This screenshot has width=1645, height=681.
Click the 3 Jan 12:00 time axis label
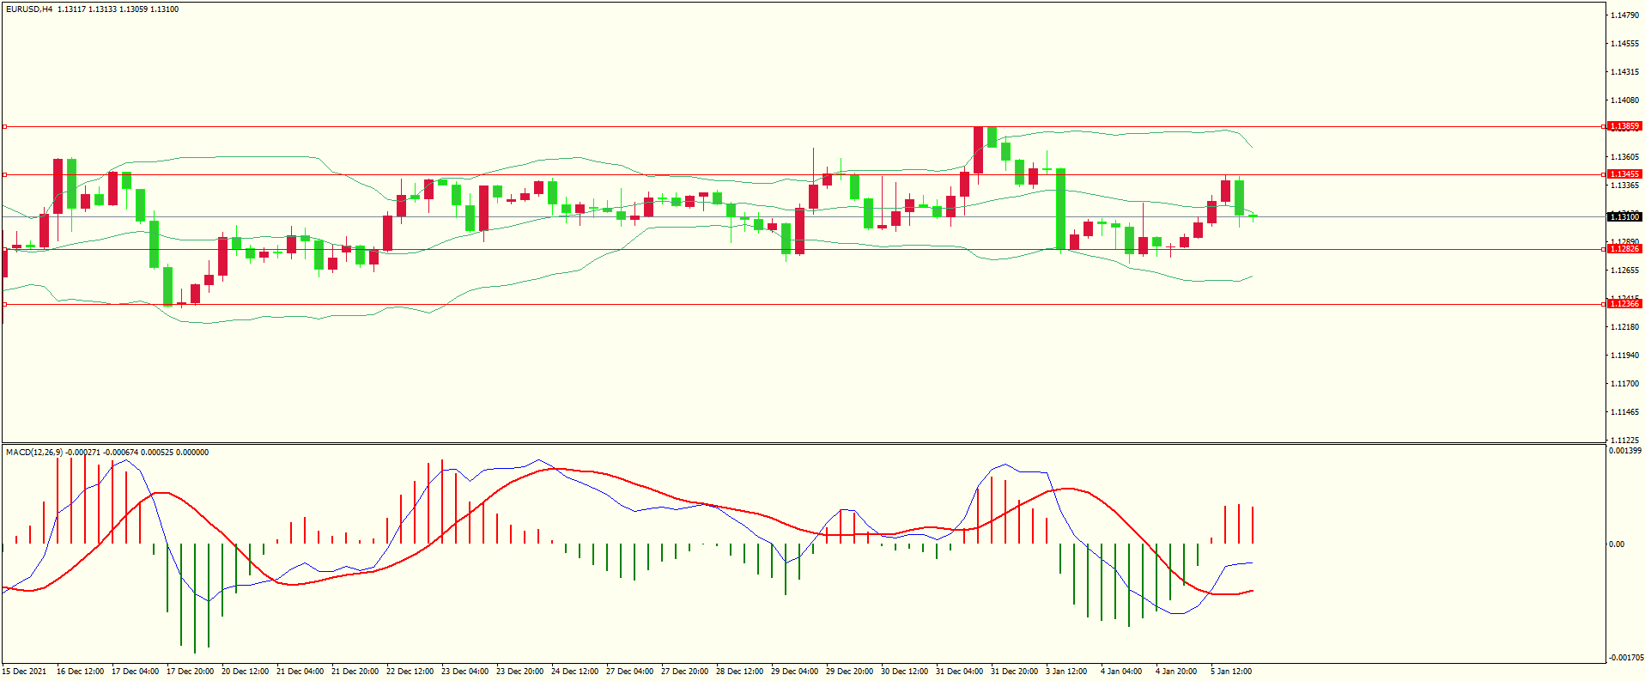[x=1065, y=672]
